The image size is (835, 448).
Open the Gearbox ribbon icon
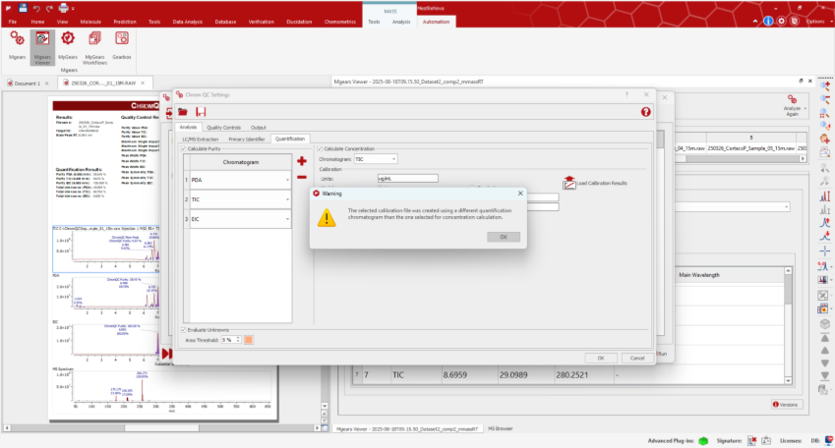(122, 46)
